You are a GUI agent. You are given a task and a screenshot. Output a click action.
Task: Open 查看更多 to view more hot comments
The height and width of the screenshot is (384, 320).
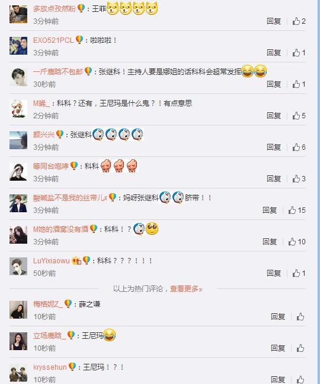[186, 289]
